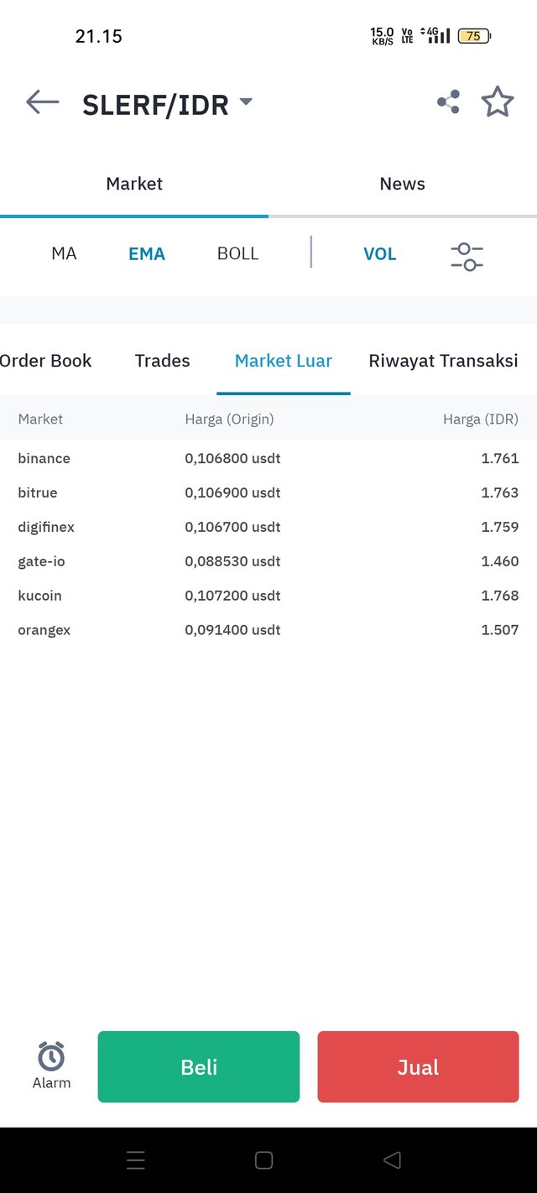Screen dimensions: 537x1193
Task: Tap the Android back navigation triangle
Action: [x=392, y=1159]
